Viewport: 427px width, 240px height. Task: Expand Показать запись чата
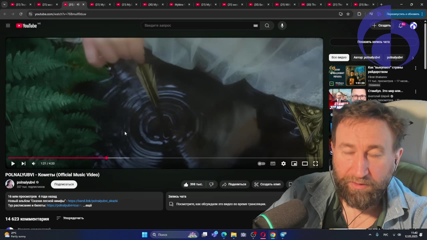[x=374, y=42]
